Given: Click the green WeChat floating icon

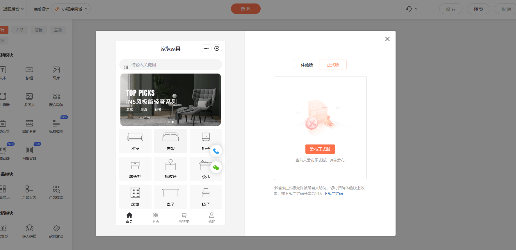Looking at the screenshot, I should (x=216, y=167).
